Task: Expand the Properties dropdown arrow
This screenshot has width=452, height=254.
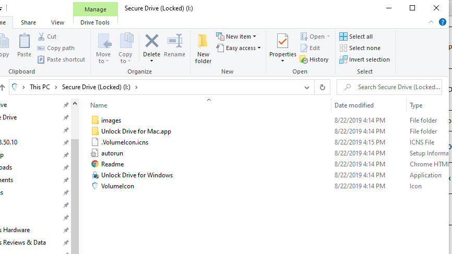Action: coord(282,61)
